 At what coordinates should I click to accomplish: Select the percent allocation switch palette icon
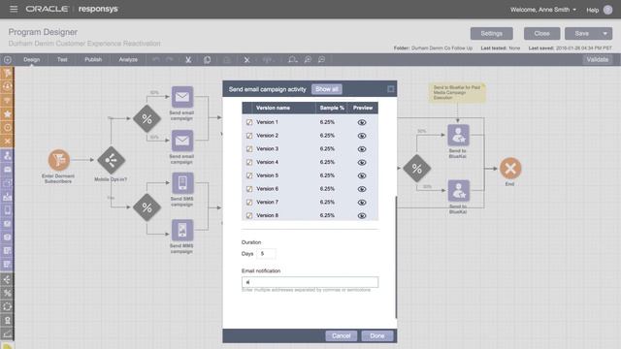pos(7,293)
